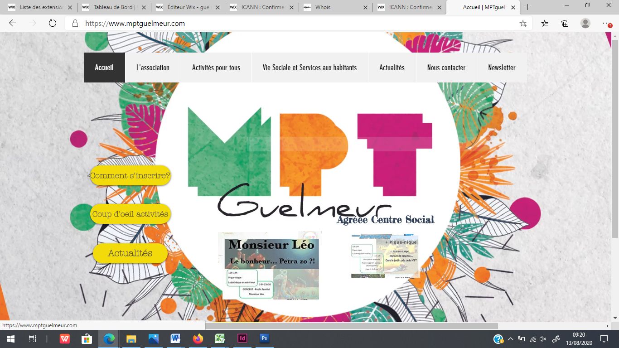Screen dimensions: 619x348
Task: Open a new tab with the plus
Action: (527, 7)
